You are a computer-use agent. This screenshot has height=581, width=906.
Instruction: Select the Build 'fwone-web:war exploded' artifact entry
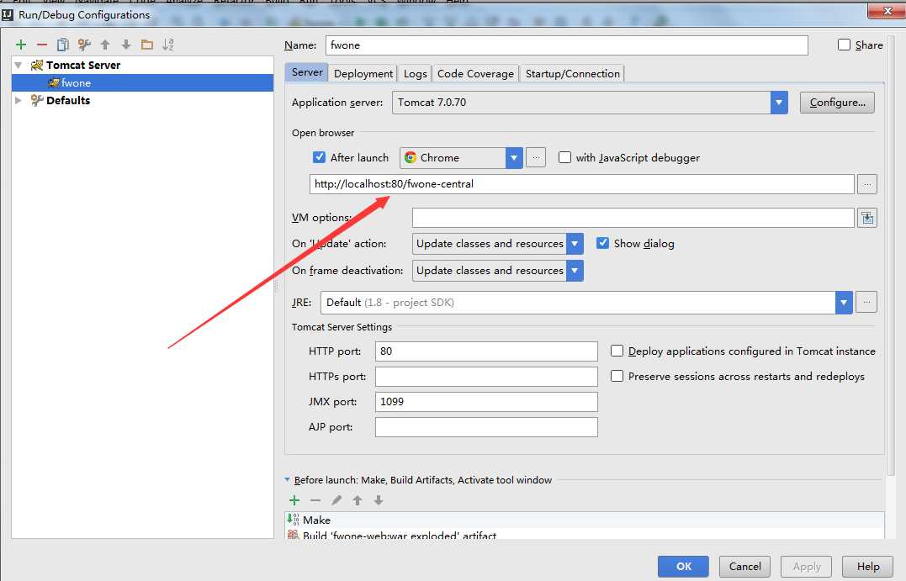point(585,534)
